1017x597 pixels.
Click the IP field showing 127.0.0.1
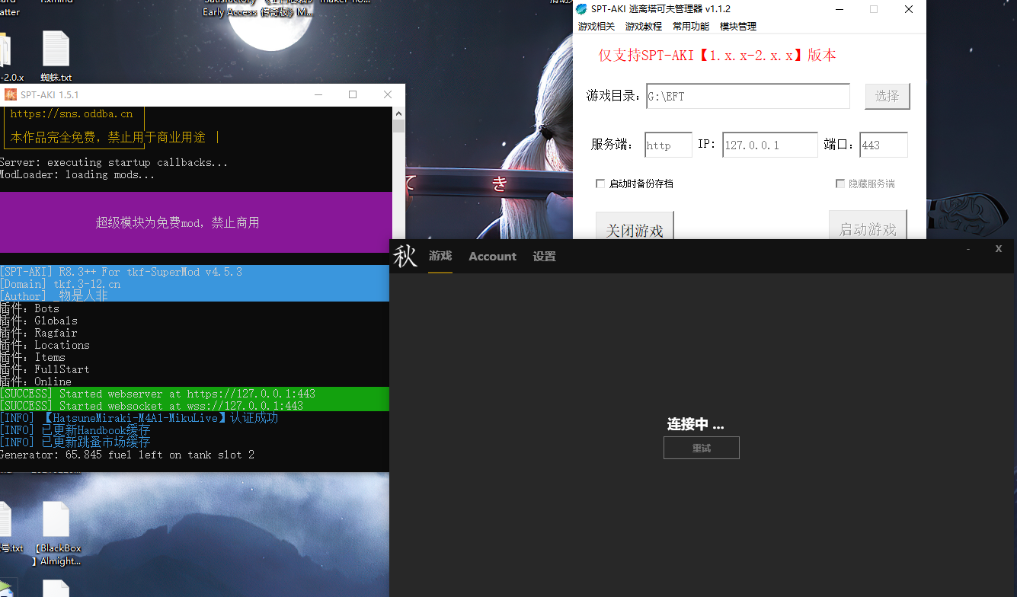click(x=770, y=145)
